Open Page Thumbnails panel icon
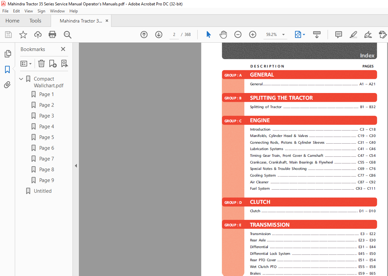 (x=8, y=53)
